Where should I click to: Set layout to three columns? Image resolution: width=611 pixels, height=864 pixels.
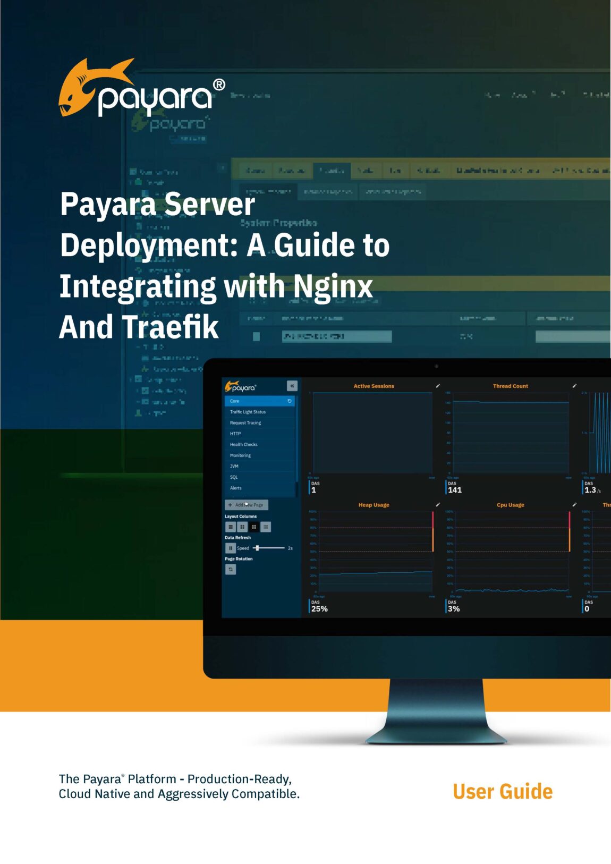tap(254, 527)
